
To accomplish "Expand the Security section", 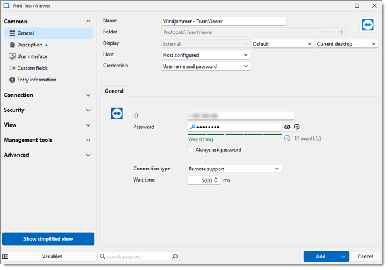I will click(x=47, y=110).
